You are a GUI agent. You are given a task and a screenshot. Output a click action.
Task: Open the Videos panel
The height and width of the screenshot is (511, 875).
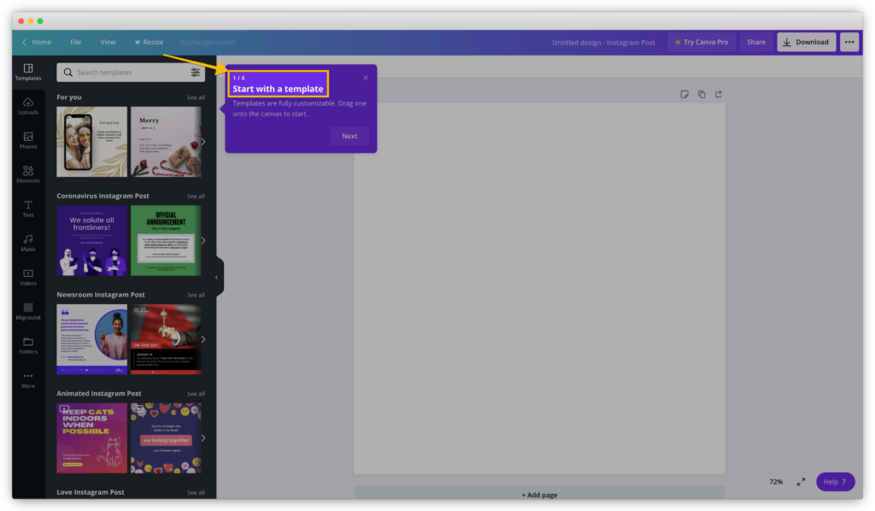click(28, 277)
